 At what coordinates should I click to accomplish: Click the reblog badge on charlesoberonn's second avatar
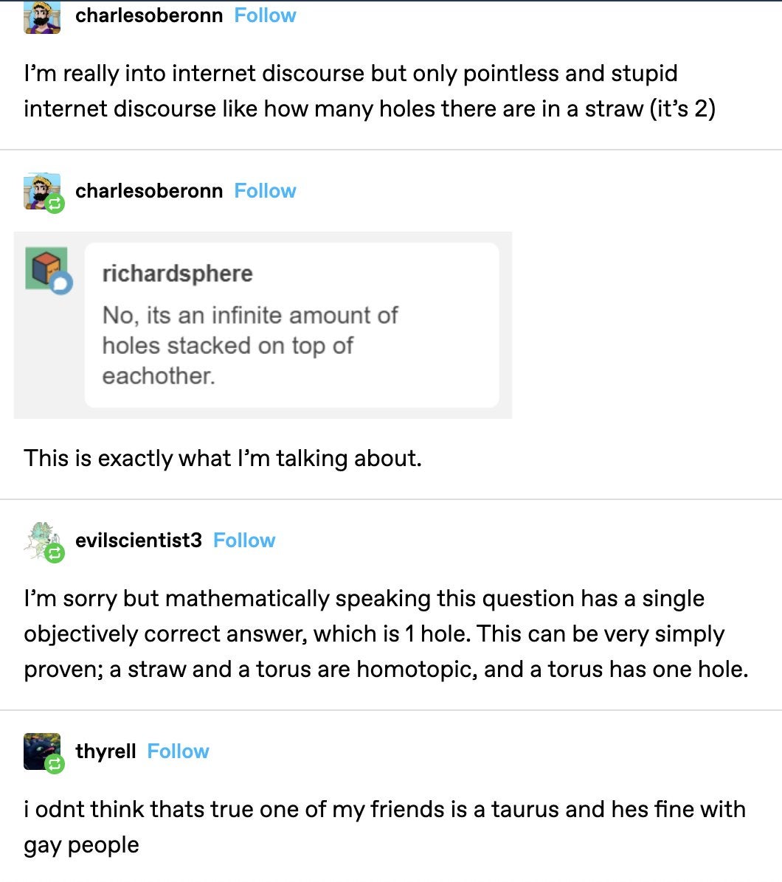54,204
